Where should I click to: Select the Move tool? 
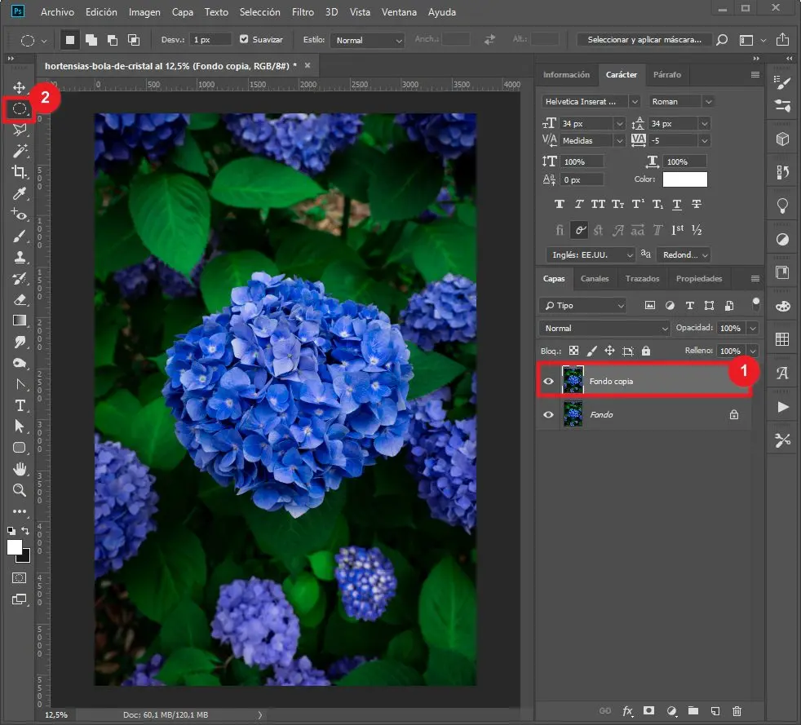(20, 87)
